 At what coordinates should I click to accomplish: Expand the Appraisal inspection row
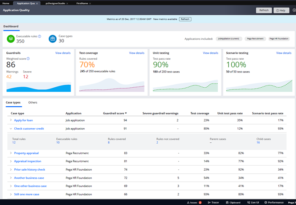pos(11,161)
